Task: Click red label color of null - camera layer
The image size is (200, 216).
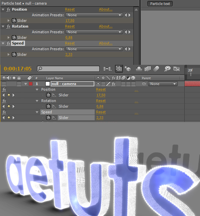Action: 31,84
